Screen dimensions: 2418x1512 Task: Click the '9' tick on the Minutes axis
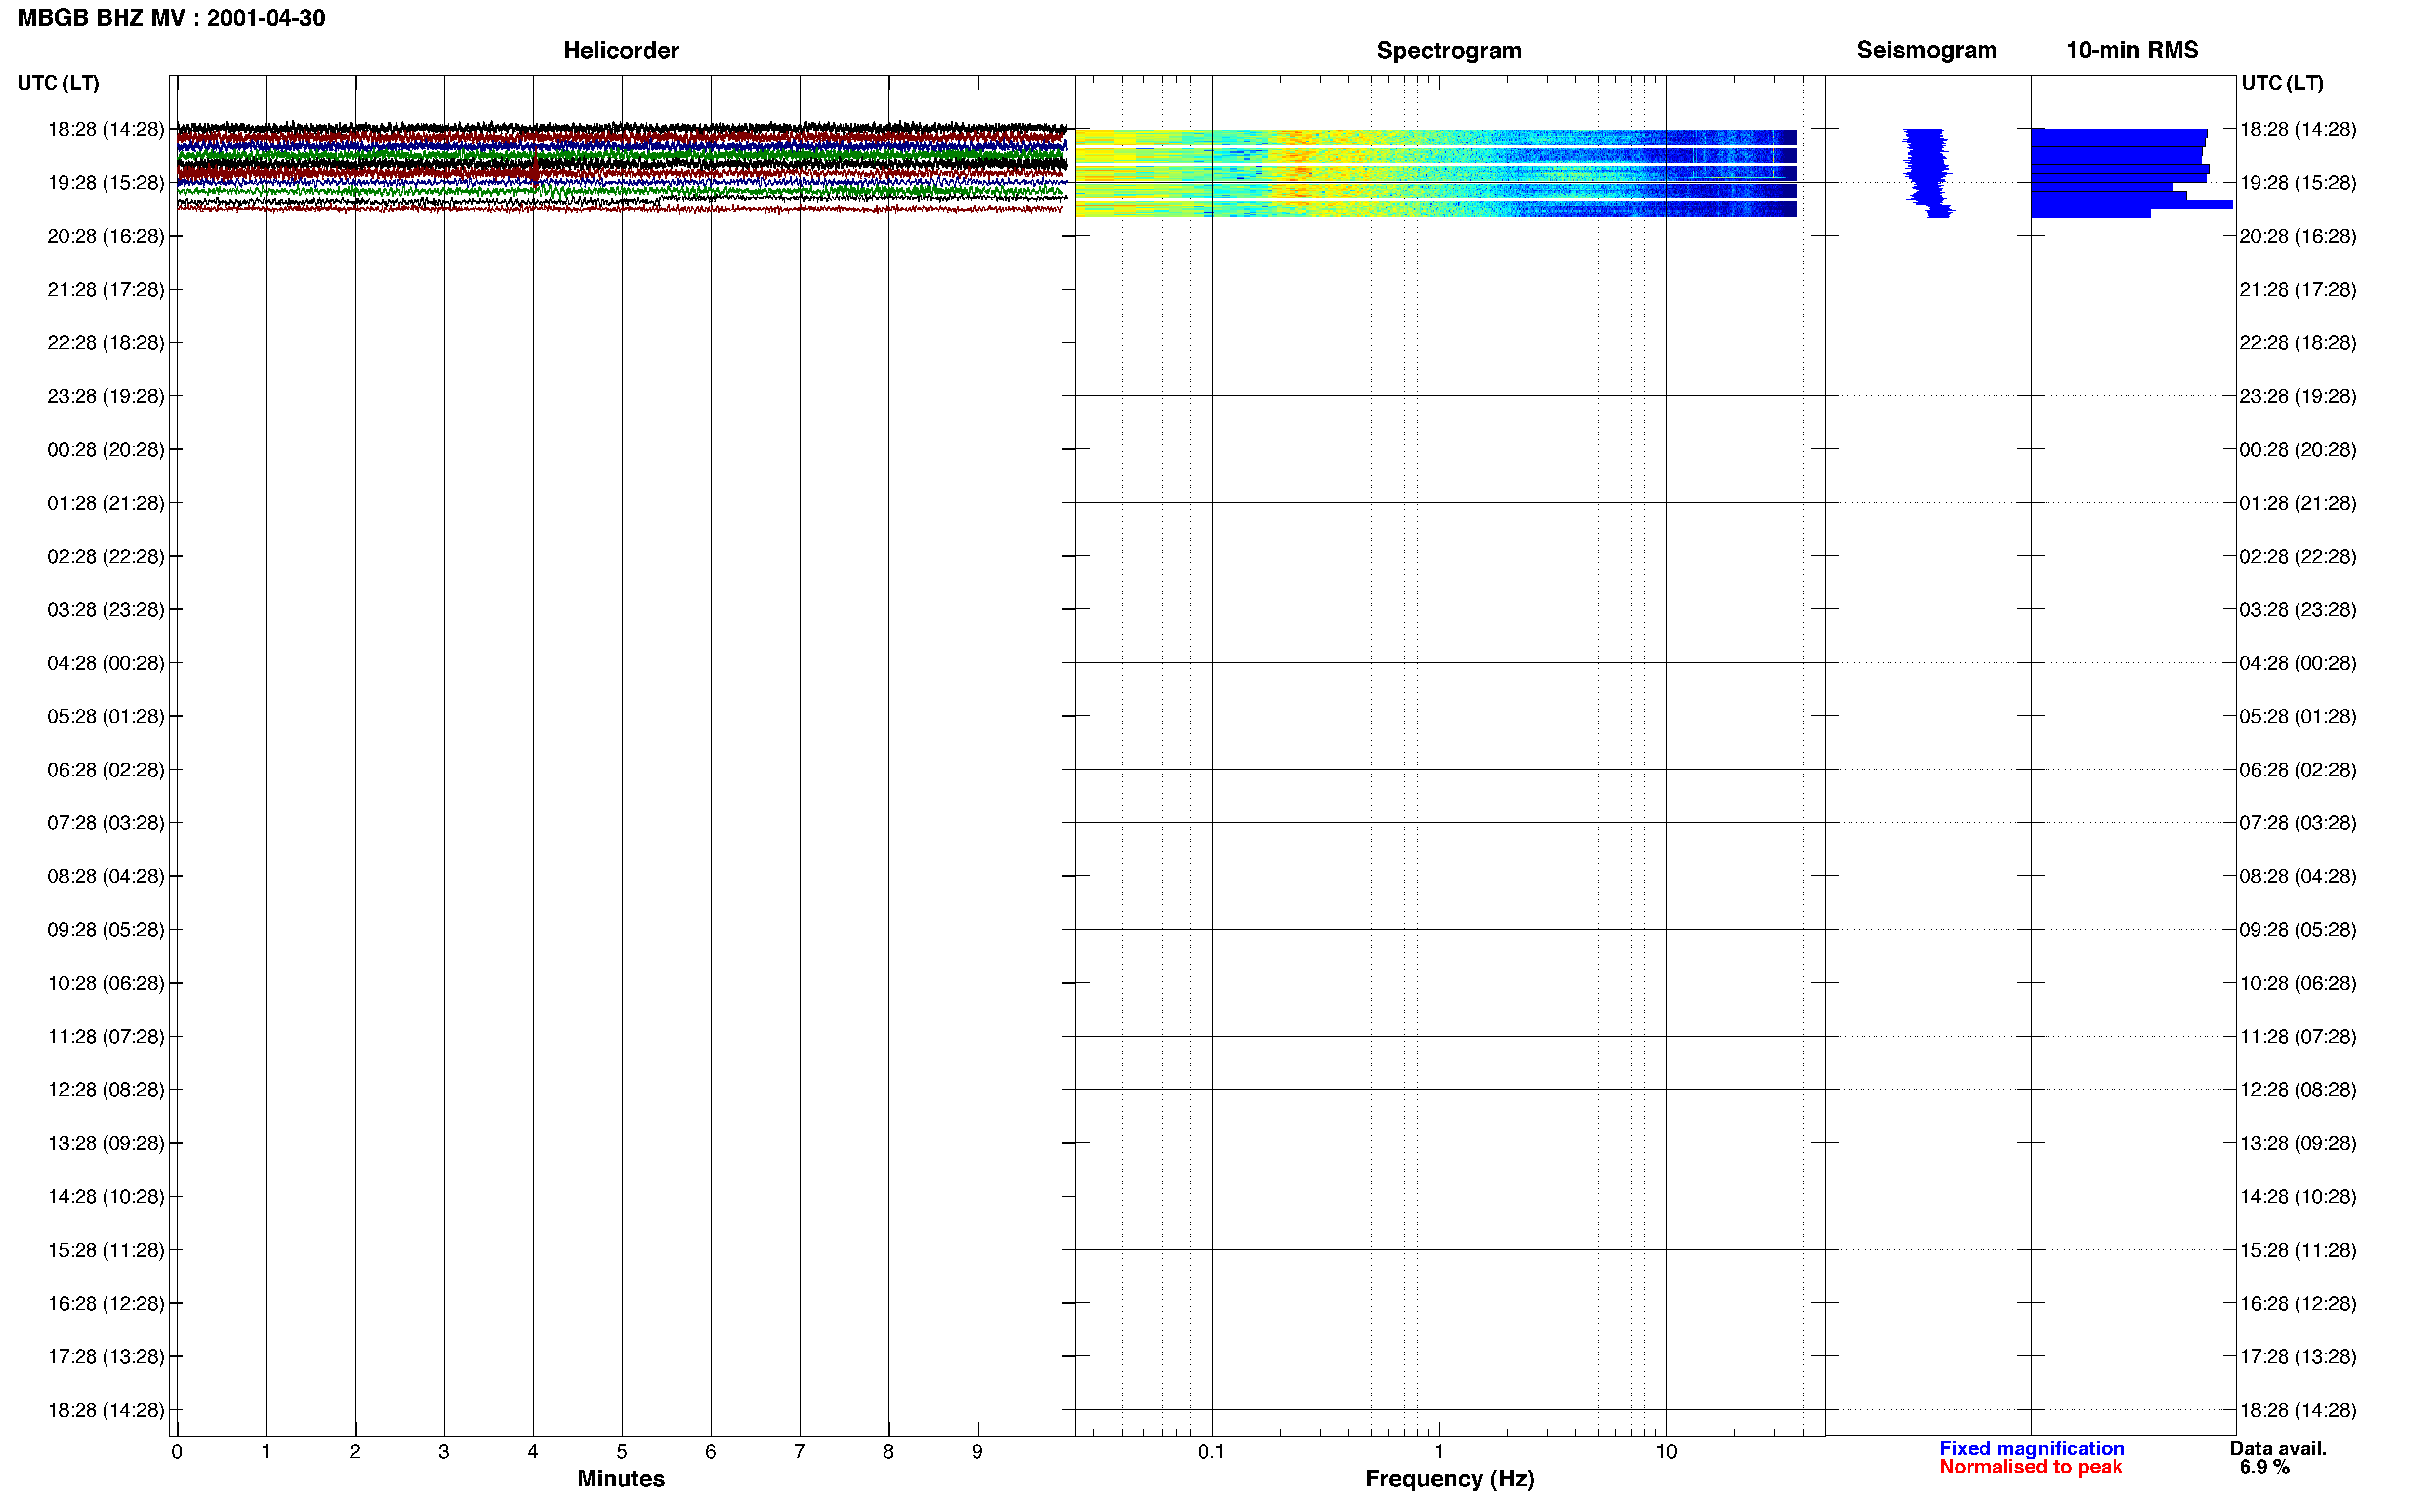[977, 1452]
